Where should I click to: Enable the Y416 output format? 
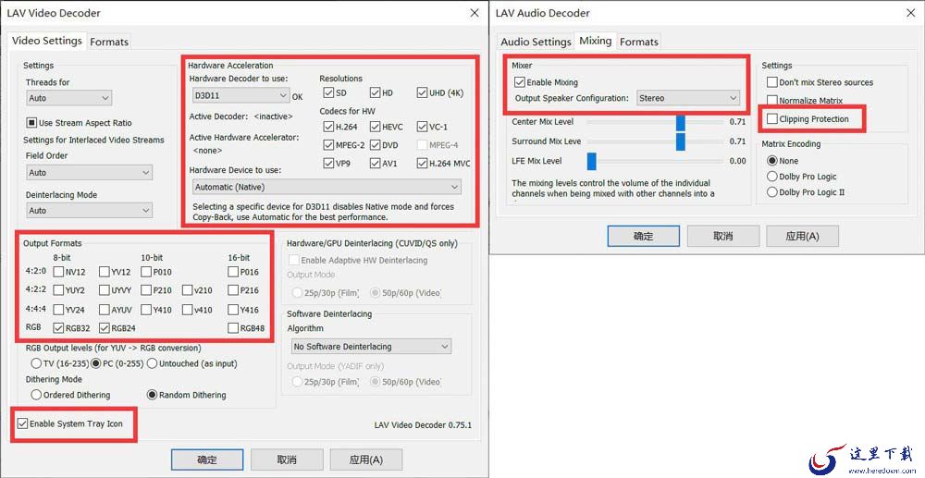tap(233, 310)
